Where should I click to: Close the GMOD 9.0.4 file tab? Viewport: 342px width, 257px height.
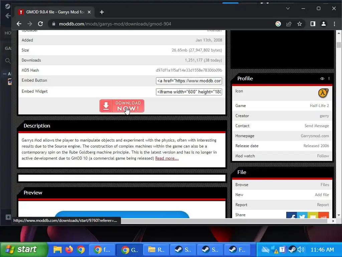pos(89,12)
